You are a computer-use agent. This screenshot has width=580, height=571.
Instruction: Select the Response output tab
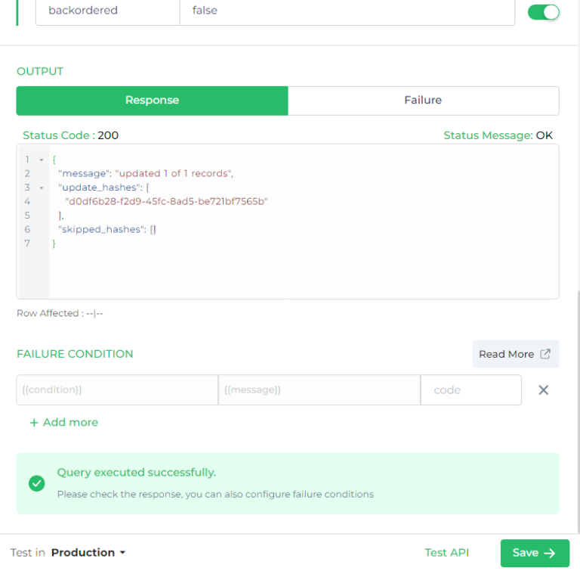(152, 101)
